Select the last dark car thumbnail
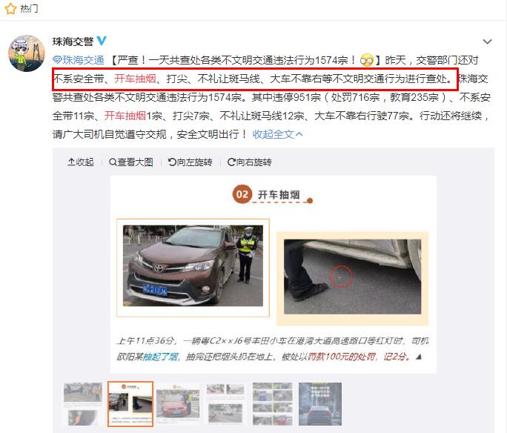 click(320, 404)
